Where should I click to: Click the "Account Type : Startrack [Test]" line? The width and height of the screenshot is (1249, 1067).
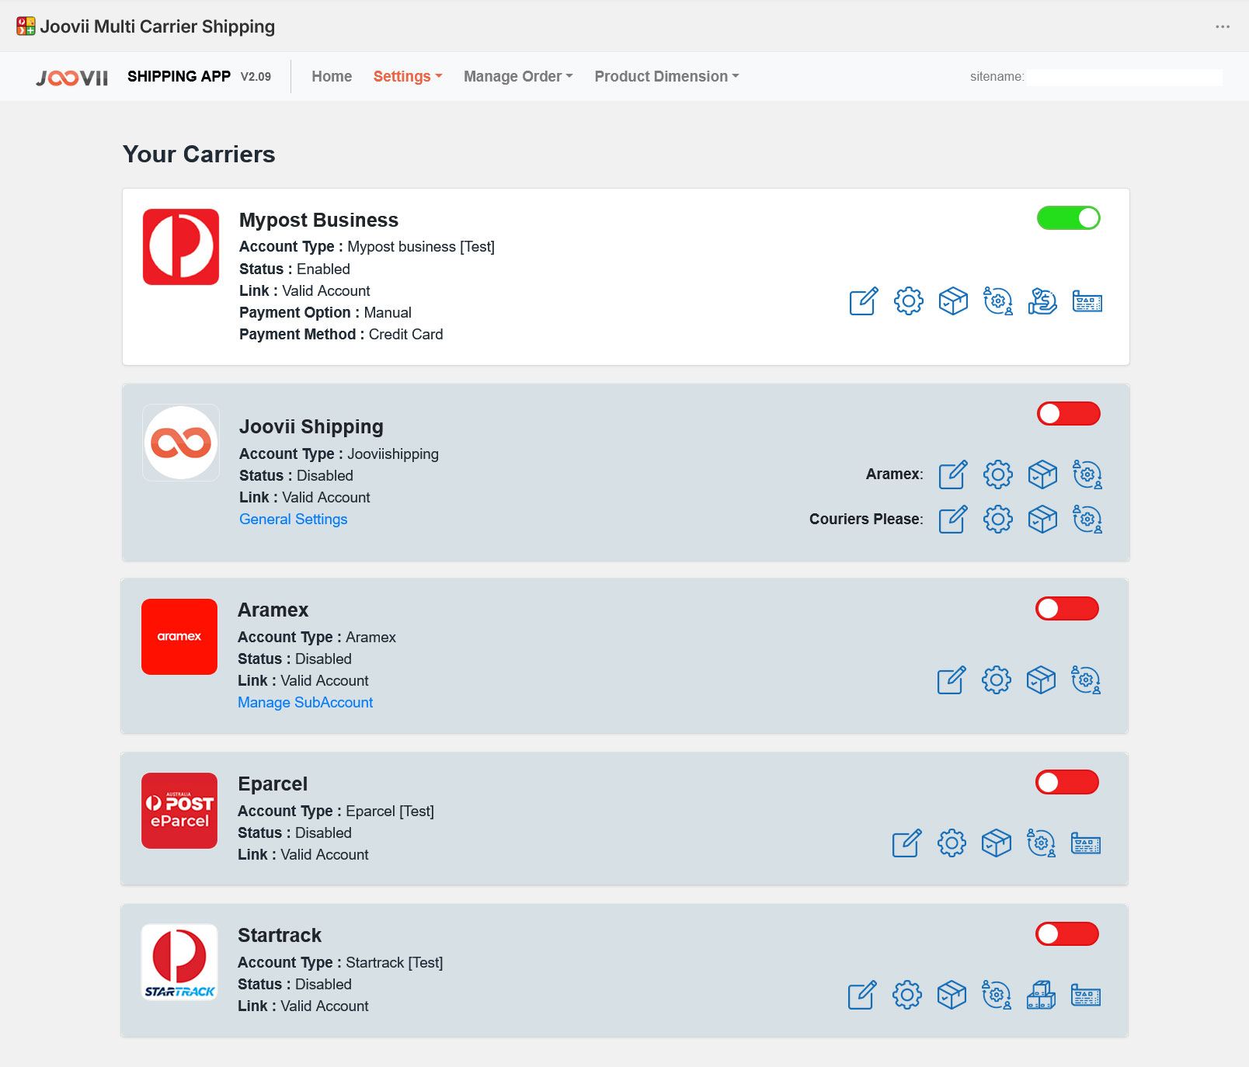click(x=340, y=962)
